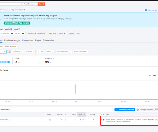
Task: Open the Root Domain dropdown
Action: point(30,4)
